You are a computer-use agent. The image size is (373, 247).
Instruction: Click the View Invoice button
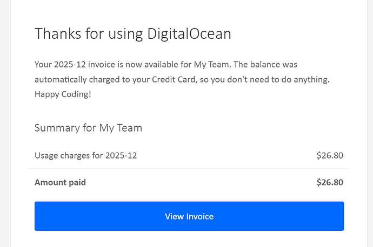click(x=189, y=216)
